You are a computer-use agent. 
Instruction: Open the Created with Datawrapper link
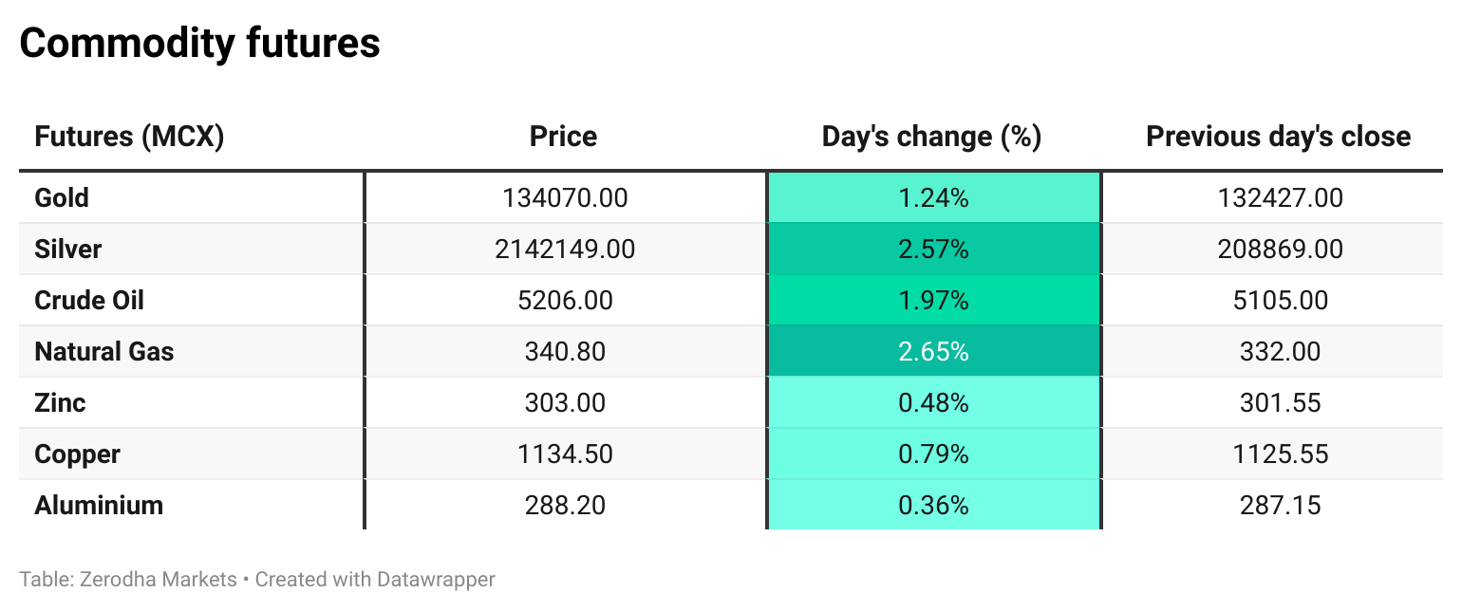point(375,579)
